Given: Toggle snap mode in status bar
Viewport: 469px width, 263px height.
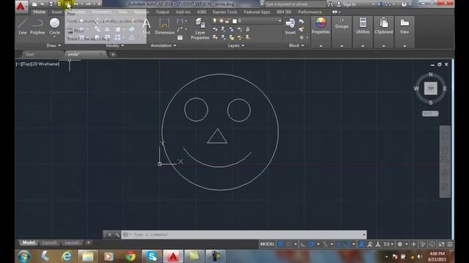Looking at the screenshot, I should click(x=289, y=244).
